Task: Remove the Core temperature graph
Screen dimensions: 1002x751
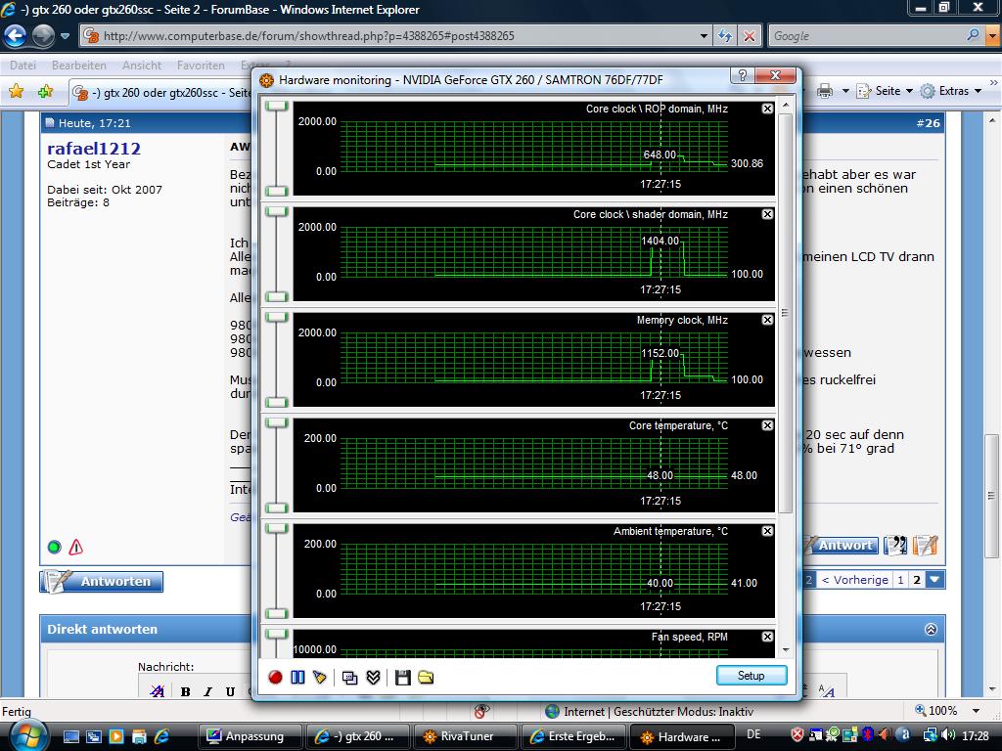Action: point(767,425)
